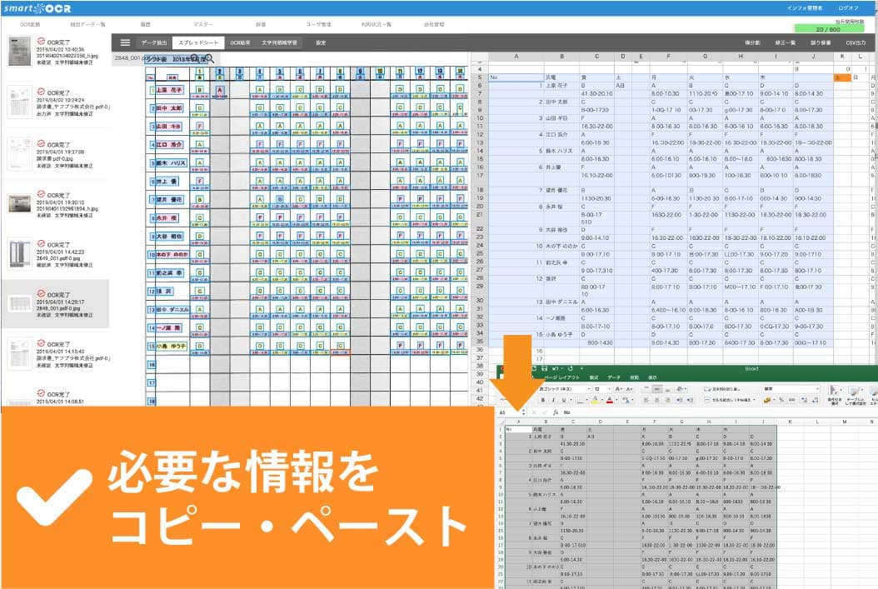The width and height of the screenshot is (878, 589).
Task: Click ログオフ link in header
Action: [x=848, y=7]
